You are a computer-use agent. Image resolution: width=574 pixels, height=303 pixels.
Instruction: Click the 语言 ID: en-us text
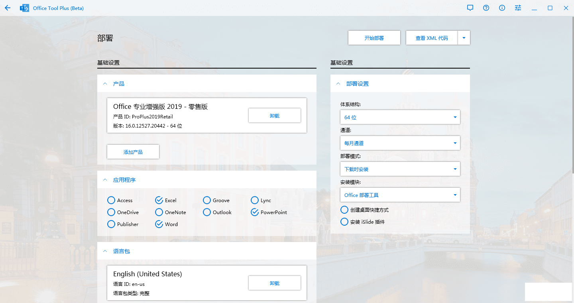pos(129,284)
